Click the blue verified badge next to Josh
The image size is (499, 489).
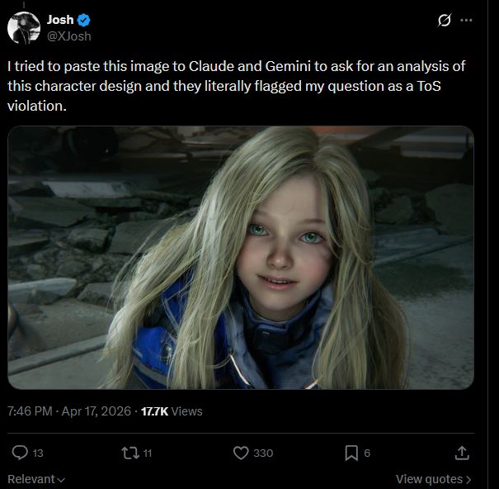point(85,21)
